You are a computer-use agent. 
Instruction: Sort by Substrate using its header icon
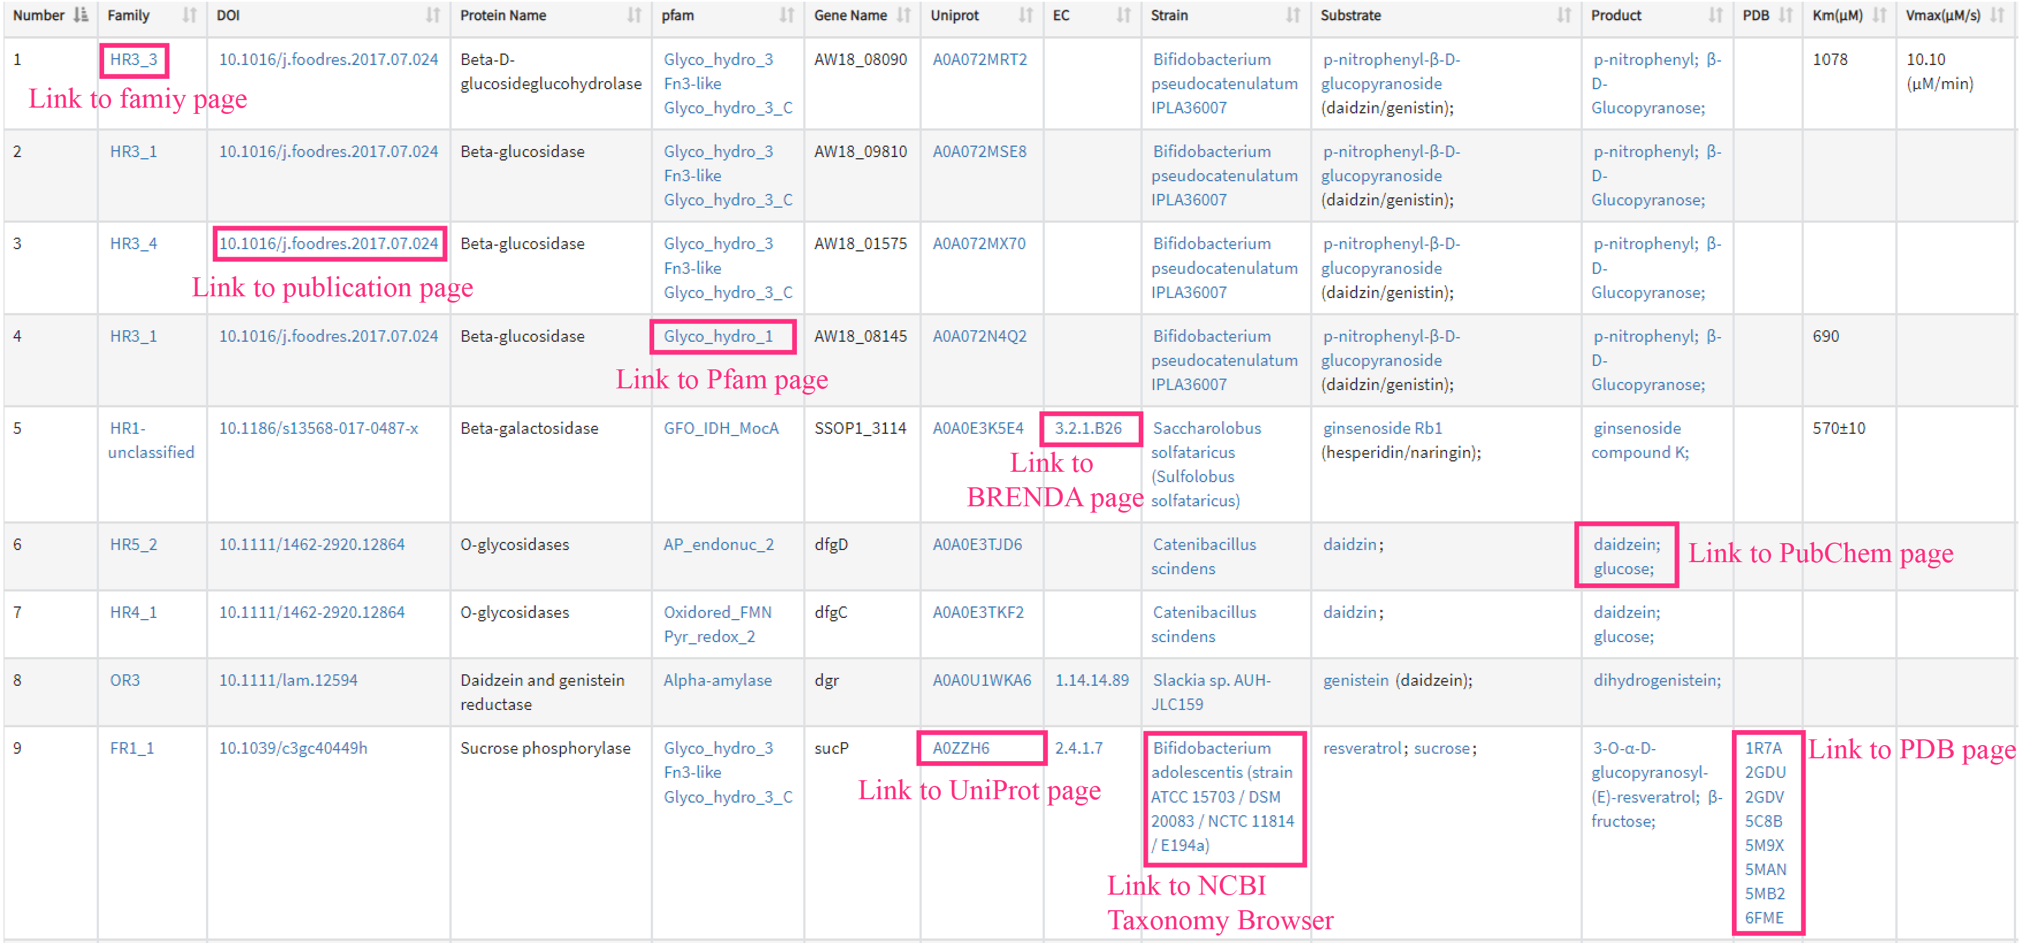coord(1564,15)
